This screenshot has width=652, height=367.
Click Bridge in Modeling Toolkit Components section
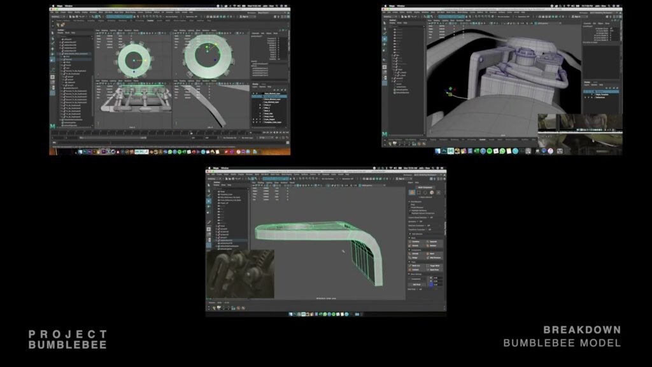[x=415, y=257]
